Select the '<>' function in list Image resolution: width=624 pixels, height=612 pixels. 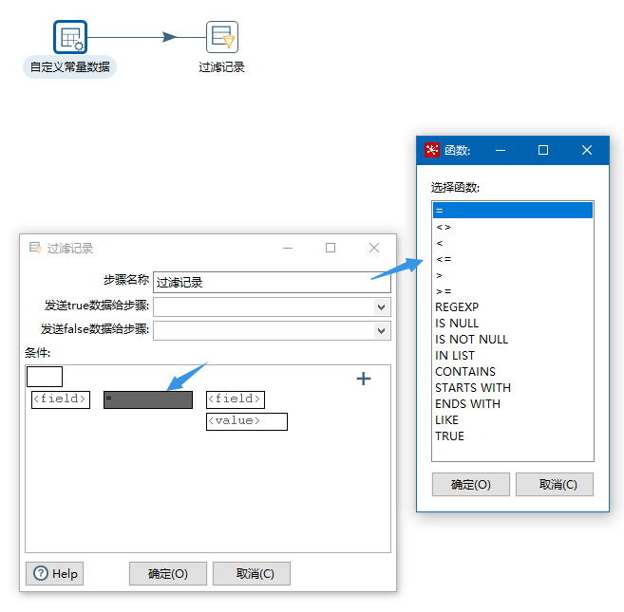[513, 227]
